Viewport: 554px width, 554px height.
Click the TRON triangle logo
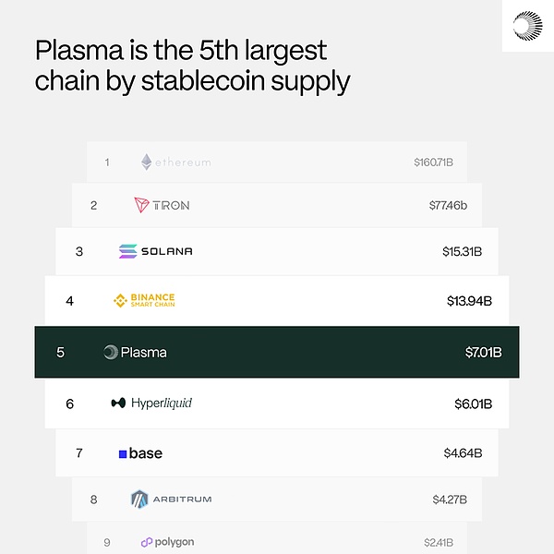coord(141,205)
